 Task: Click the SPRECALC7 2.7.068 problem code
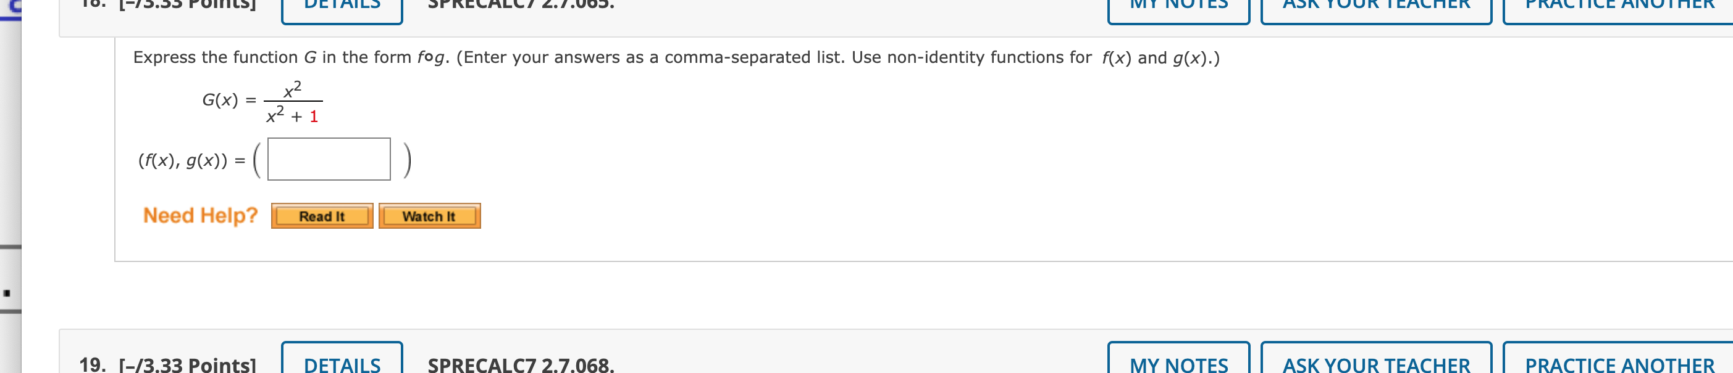click(521, 364)
